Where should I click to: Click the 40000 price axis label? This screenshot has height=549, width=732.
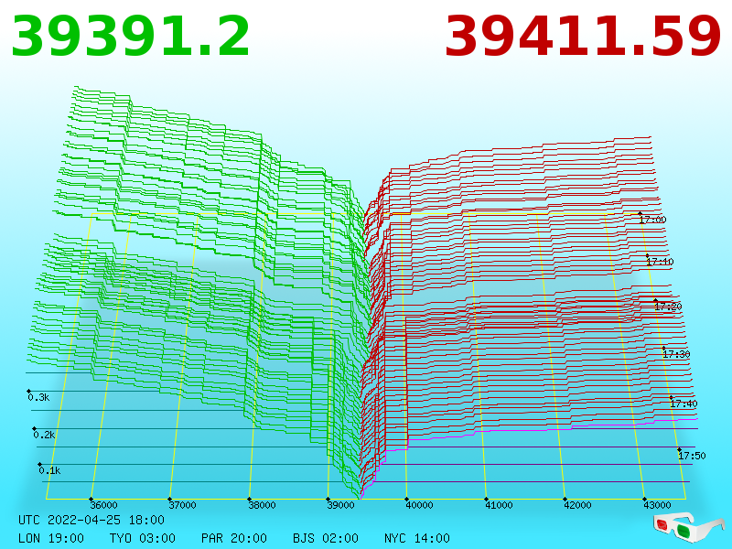tap(419, 505)
